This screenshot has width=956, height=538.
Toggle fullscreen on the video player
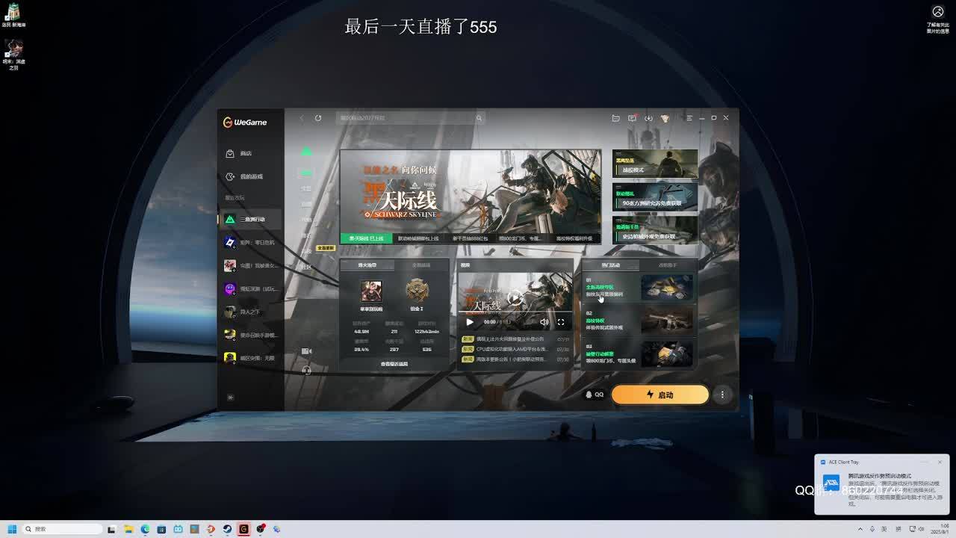561,322
